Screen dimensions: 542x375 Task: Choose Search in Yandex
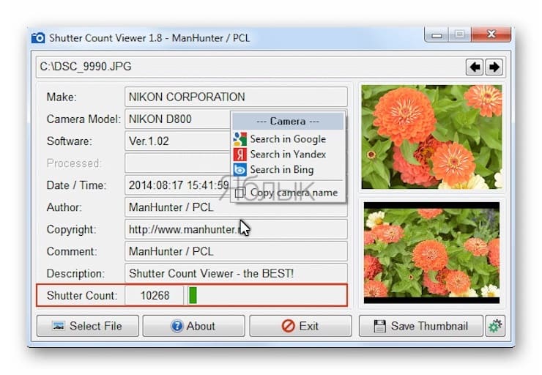[x=288, y=154]
